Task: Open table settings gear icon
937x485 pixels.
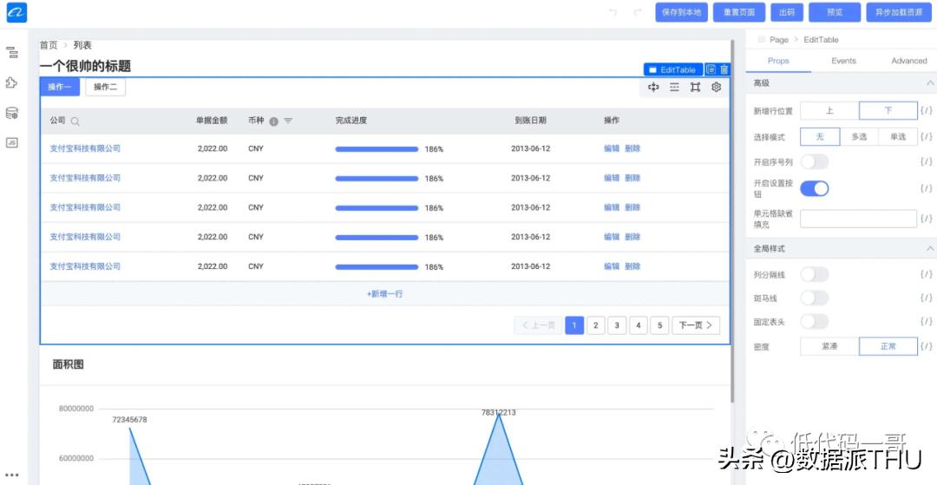Action: click(x=717, y=88)
